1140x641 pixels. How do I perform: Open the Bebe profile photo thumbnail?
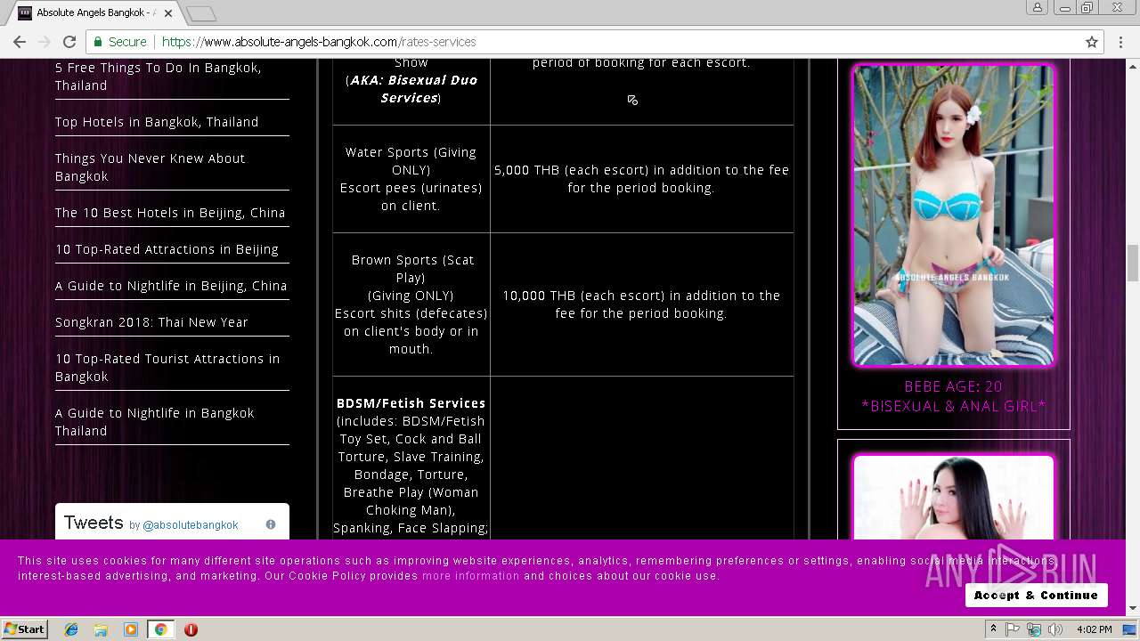tap(953, 215)
